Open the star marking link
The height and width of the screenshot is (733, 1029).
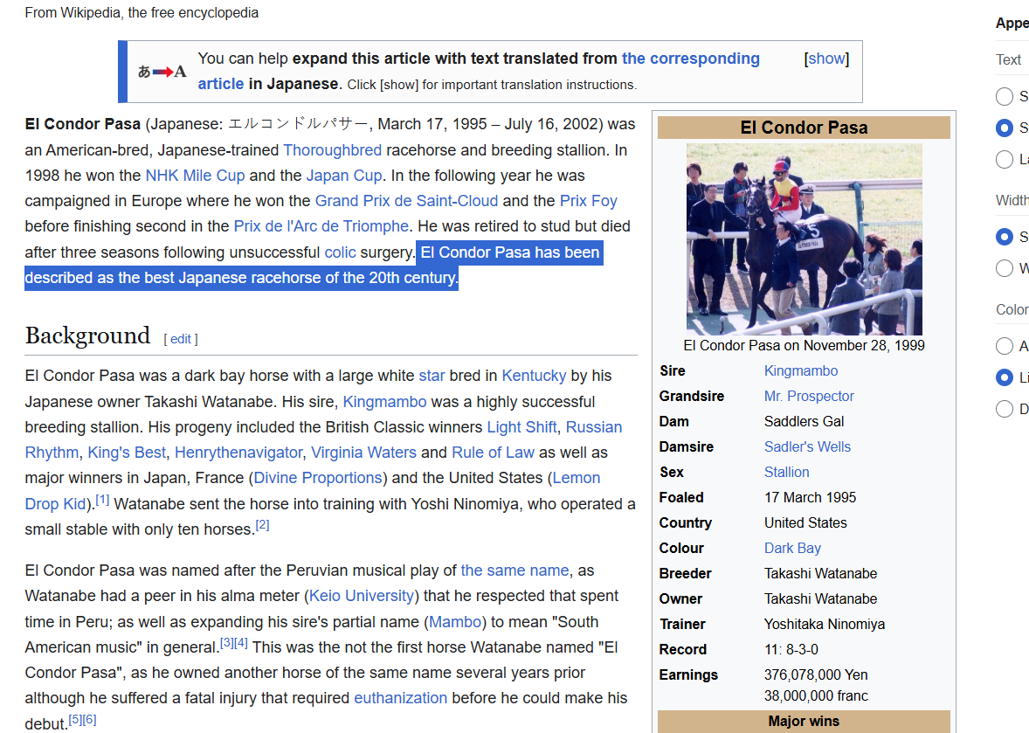click(x=432, y=376)
